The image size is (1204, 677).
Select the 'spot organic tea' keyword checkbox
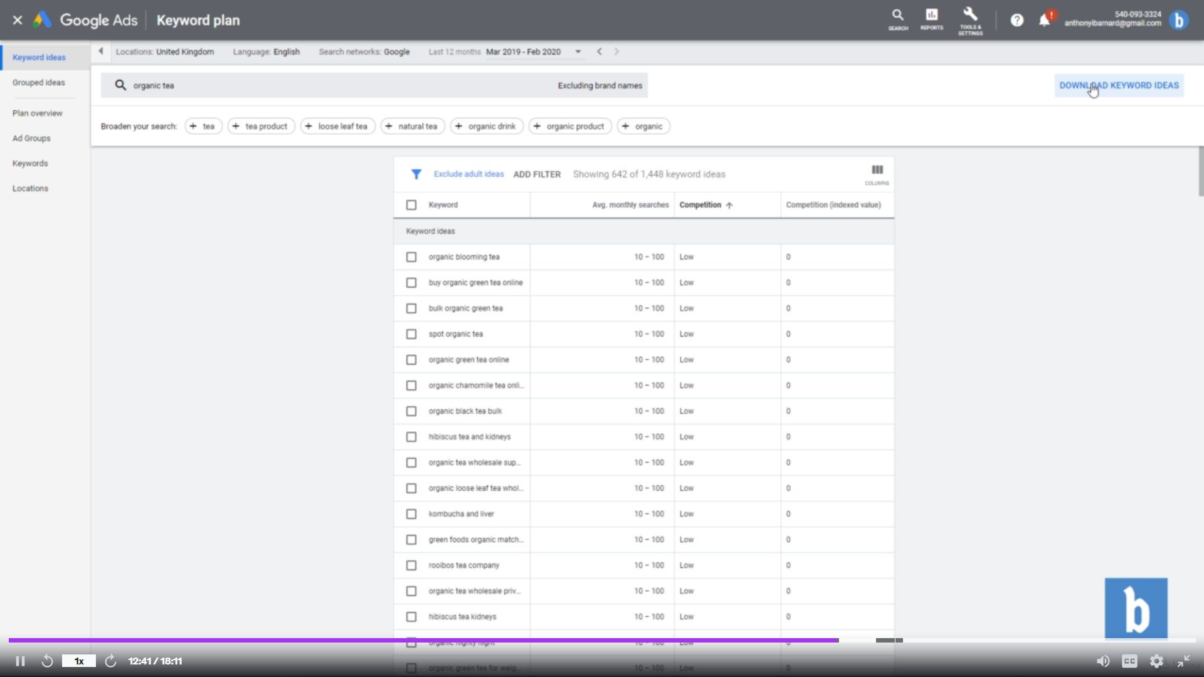point(411,334)
